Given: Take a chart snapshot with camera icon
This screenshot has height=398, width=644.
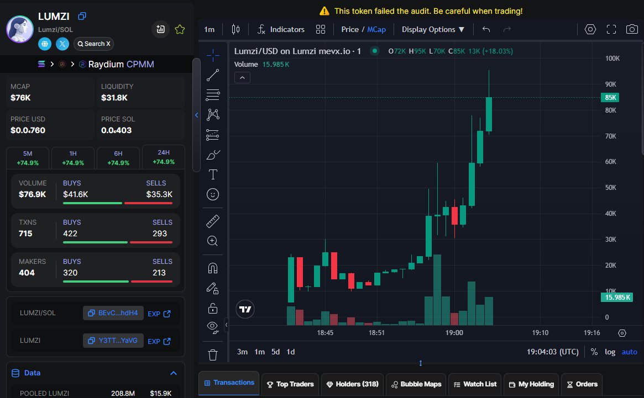Looking at the screenshot, I should click(x=632, y=29).
